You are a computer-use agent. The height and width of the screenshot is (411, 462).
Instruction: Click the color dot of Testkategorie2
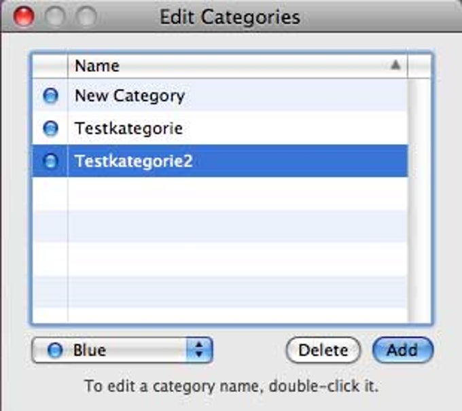[x=50, y=161]
